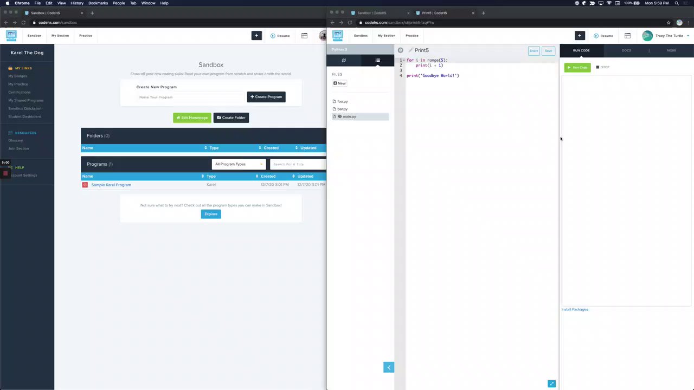Open the History menu in macOS menu bar

point(77,3)
